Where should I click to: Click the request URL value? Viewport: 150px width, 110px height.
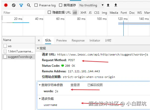[x=102, y=54]
